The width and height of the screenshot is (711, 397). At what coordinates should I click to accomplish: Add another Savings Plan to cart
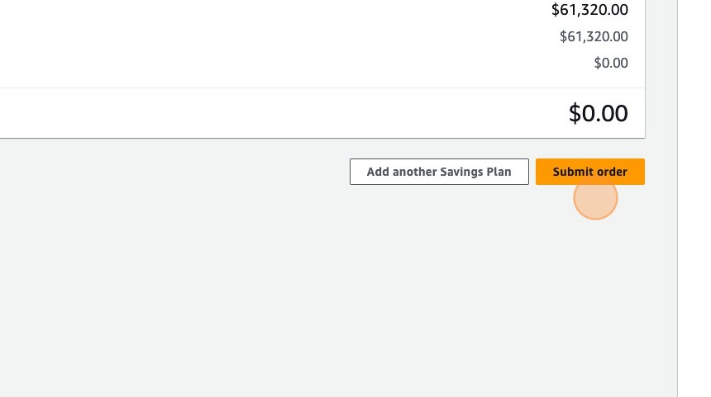click(439, 172)
